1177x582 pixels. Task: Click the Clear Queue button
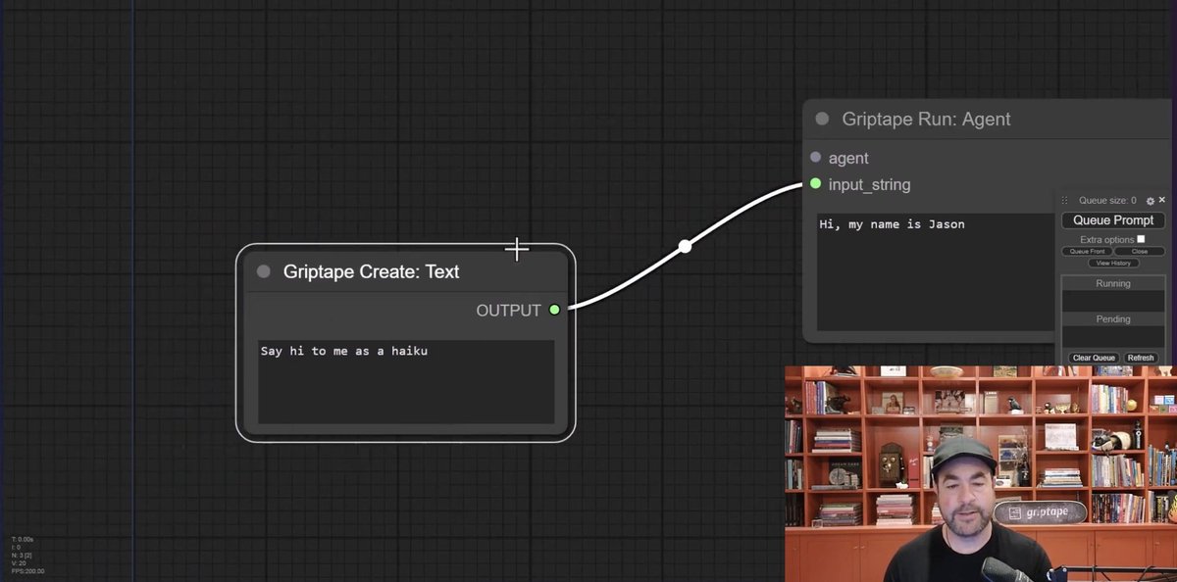tap(1094, 358)
